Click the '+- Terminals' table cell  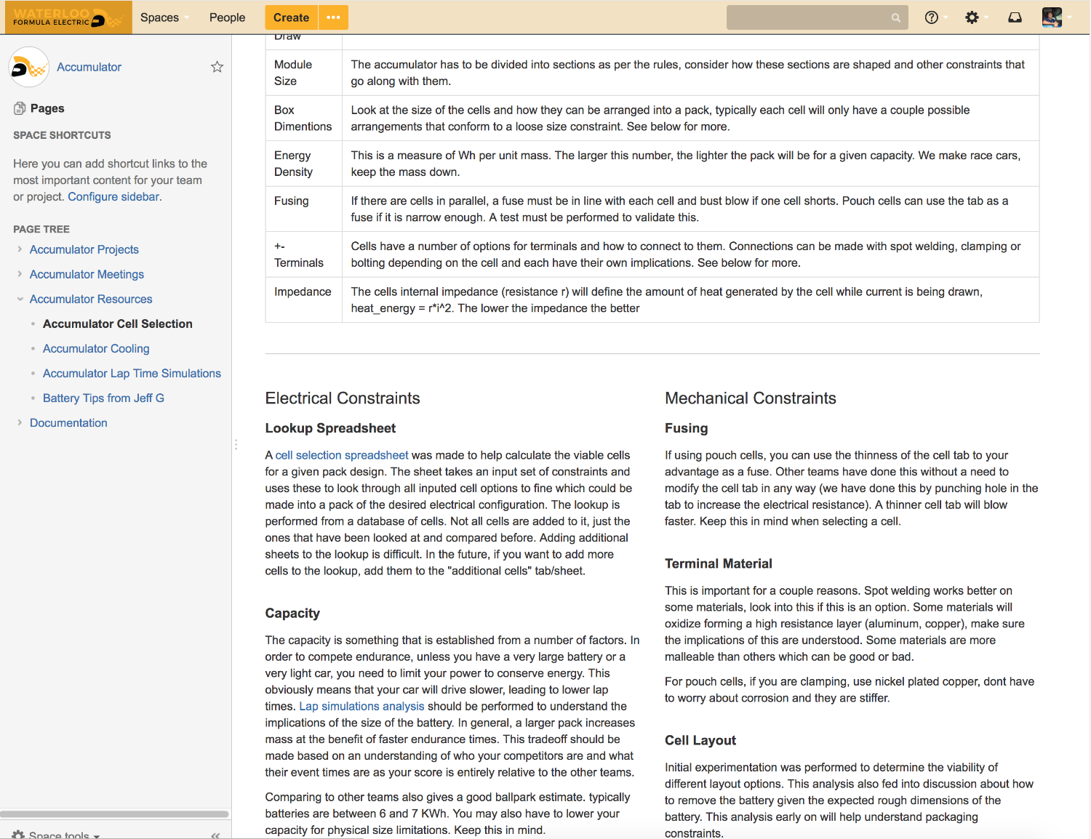click(x=303, y=254)
